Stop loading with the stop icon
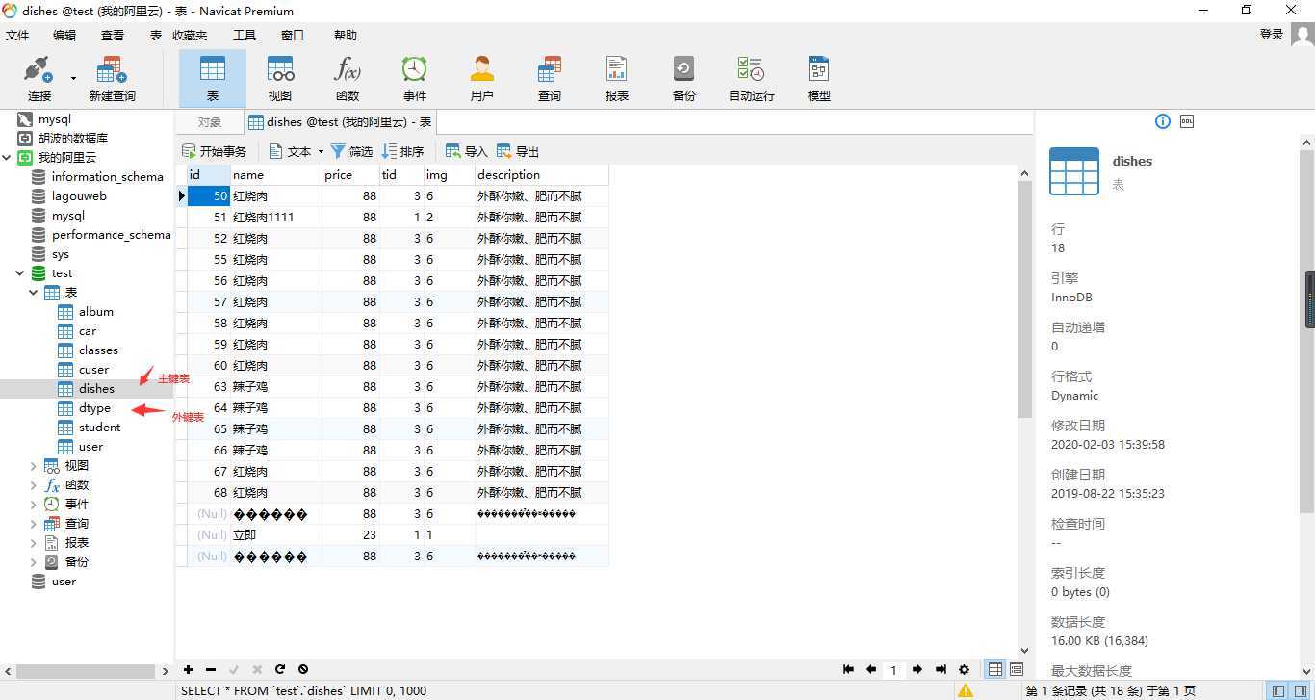This screenshot has width=1315, height=700. [303, 669]
